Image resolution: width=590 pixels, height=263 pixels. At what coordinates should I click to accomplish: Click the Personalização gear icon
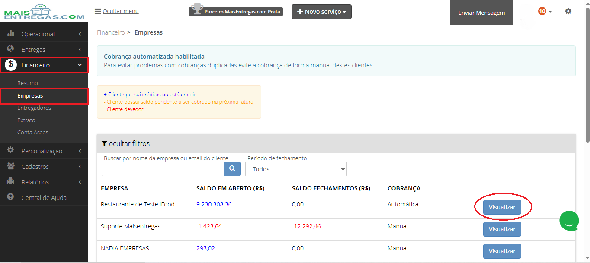[11, 150]
